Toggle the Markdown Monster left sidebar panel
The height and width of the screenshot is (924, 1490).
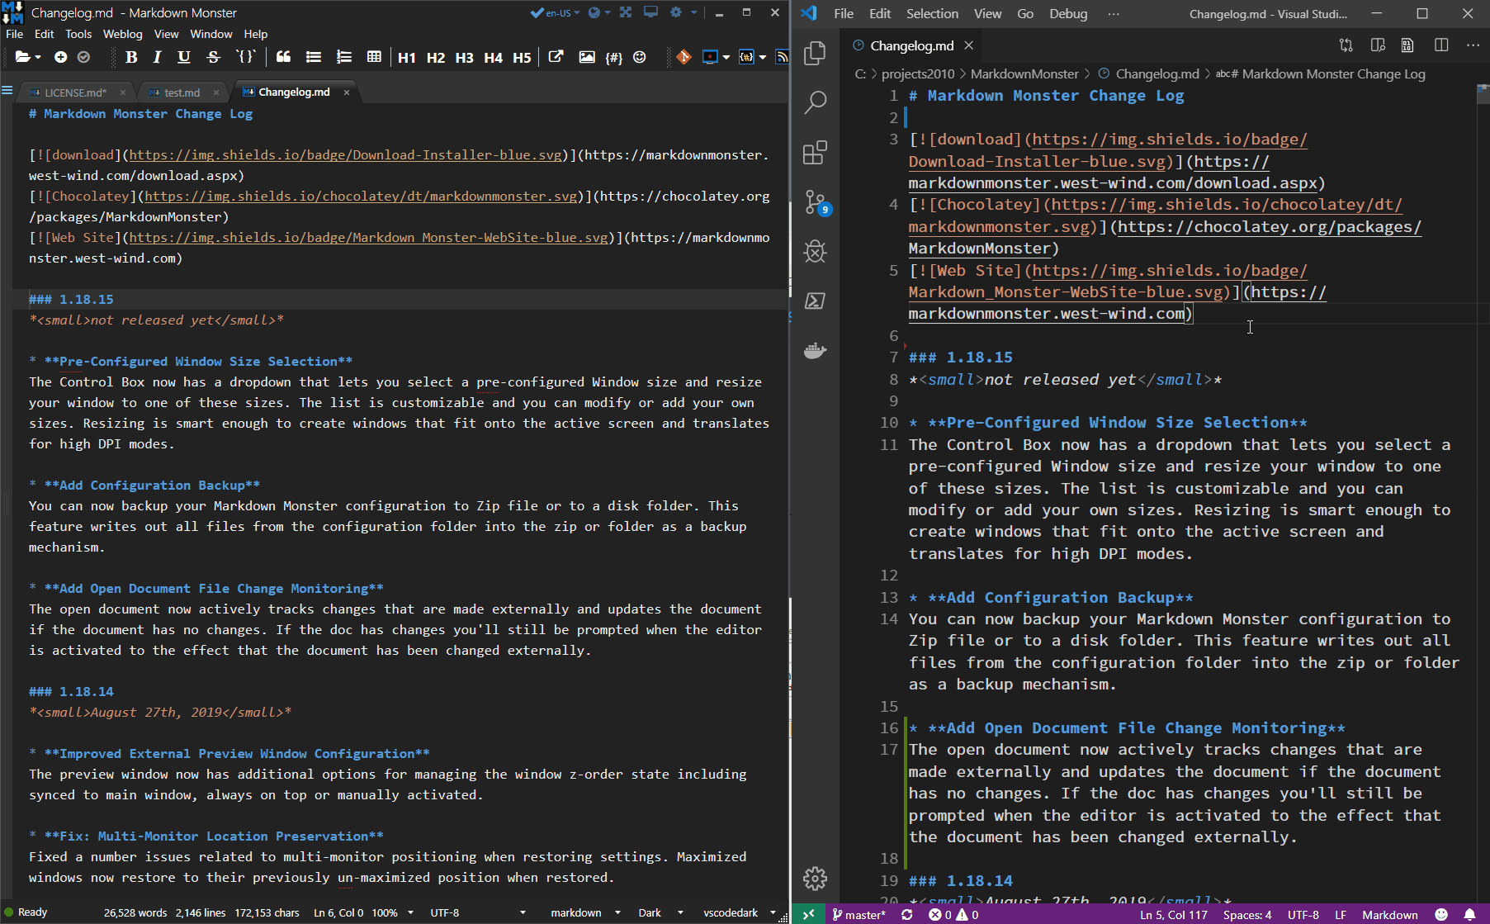pos(7,91)
